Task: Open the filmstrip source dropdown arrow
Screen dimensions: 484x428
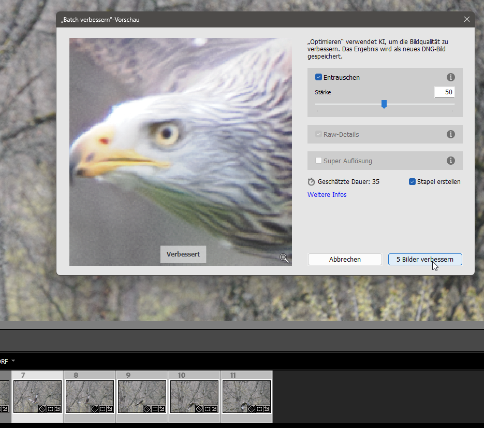Action: tap(13, 361)
